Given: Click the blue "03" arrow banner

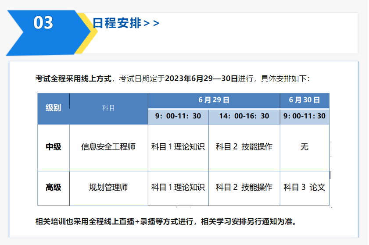Looking at the screenshot, I should pos(44,23).
